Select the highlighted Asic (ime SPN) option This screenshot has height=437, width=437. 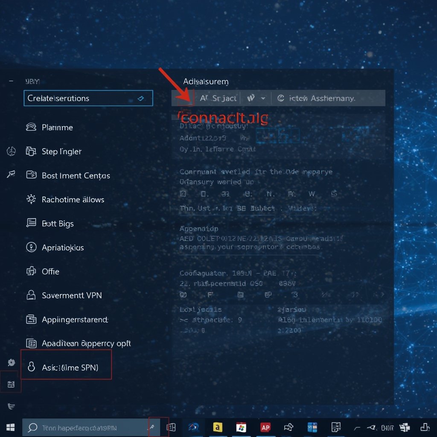coord(66,367)
